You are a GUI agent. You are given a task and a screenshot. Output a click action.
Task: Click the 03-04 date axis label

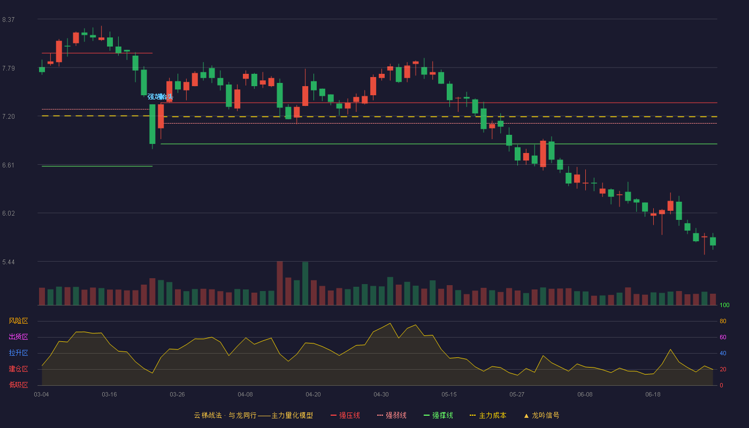(41, 394)
